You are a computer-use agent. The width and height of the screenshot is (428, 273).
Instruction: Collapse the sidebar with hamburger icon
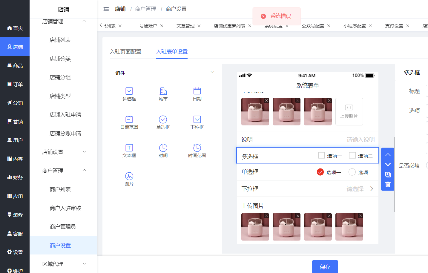106,9
